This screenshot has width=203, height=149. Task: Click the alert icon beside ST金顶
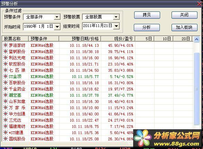click(x=6, y=76)
